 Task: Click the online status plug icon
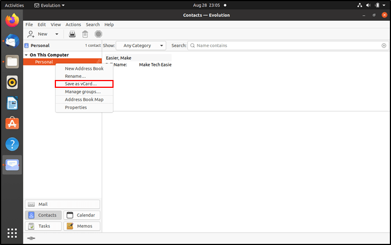(x=31, y=238)
